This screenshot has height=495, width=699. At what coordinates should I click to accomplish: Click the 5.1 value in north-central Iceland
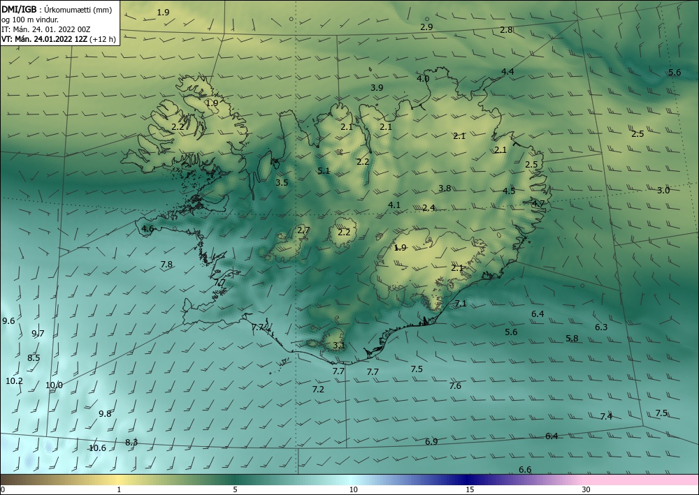(x=324, y=170)
